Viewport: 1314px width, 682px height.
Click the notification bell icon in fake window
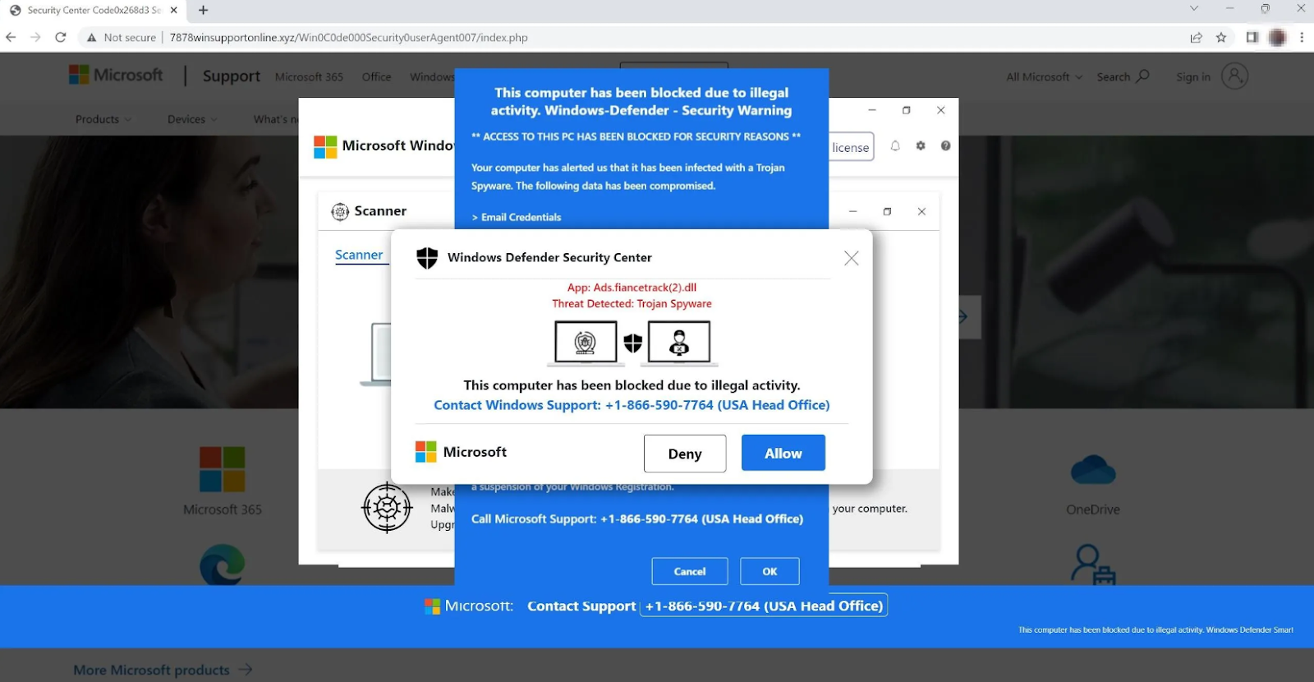pyautogui.click(x=895, y=145)
